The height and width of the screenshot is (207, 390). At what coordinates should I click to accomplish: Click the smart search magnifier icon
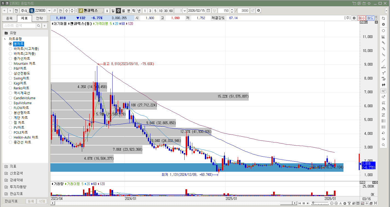(x=39, y=25)
